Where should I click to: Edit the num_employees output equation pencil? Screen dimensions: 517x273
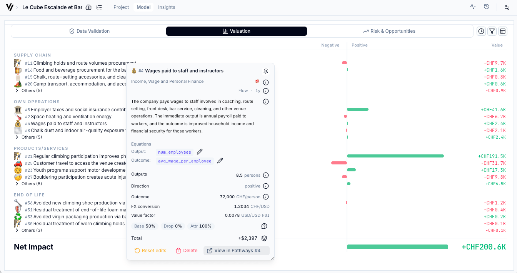coord(200,152)
